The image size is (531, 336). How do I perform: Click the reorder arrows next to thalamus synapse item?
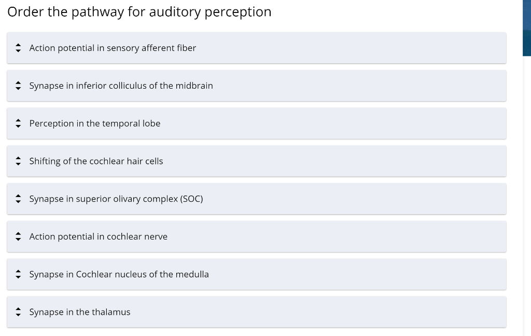click(18, 312)
